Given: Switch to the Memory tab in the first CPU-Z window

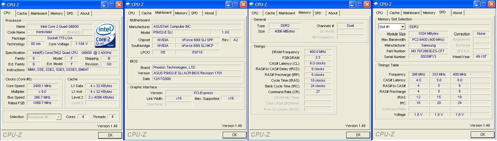Looking at the screenshot, I should (x=57, y=13).
